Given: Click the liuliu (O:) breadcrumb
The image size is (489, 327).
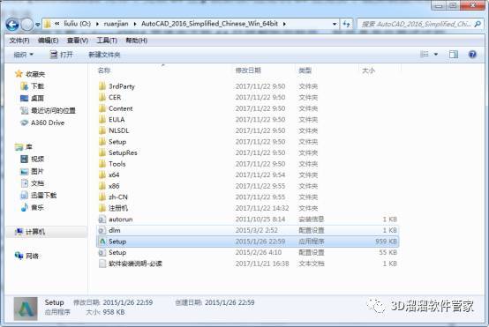Looking at the screenshot, I should [x=78, y=24].
